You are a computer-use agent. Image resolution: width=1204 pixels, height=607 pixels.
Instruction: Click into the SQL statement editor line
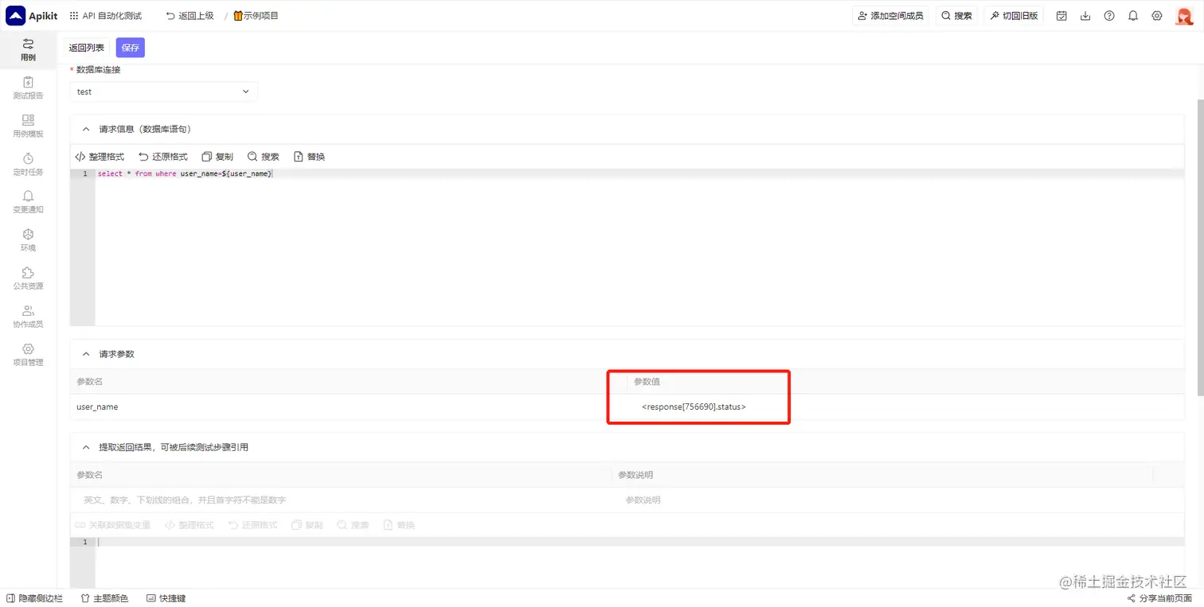coord(639,173)
